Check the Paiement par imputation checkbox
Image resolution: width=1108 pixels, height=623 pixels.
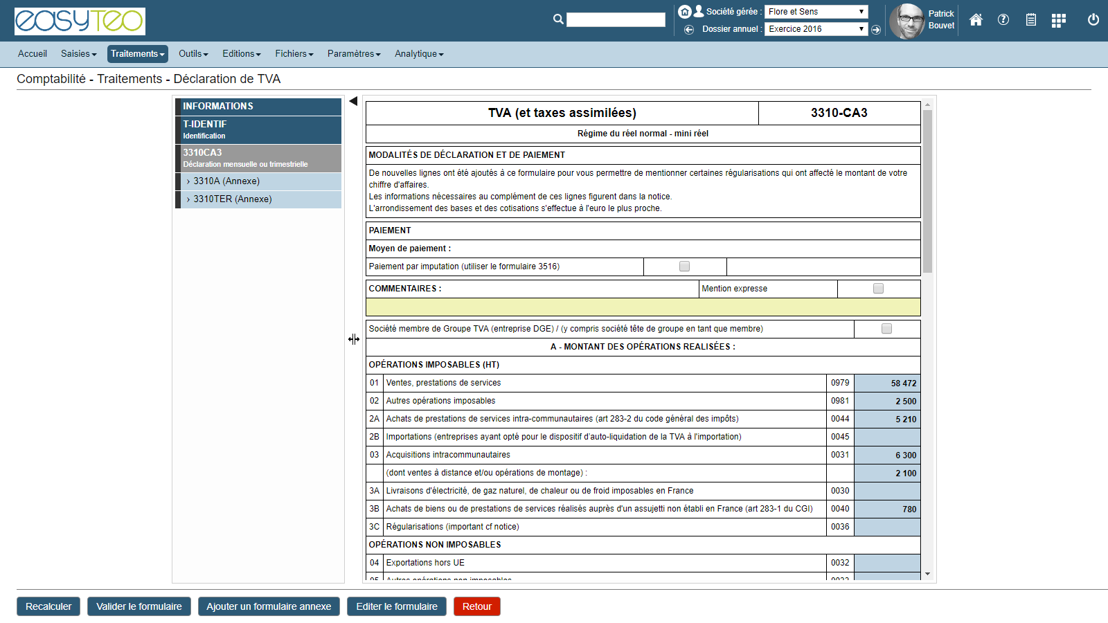(x=684, y=267)
